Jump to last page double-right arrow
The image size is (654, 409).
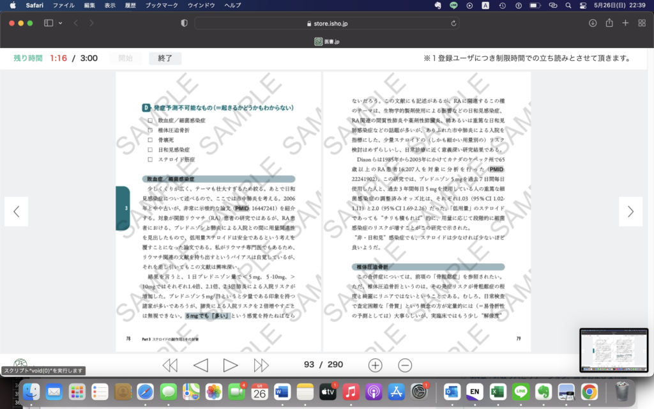(261, 365)
